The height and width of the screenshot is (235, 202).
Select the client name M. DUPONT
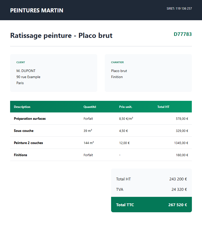click(x=26, y=71)
